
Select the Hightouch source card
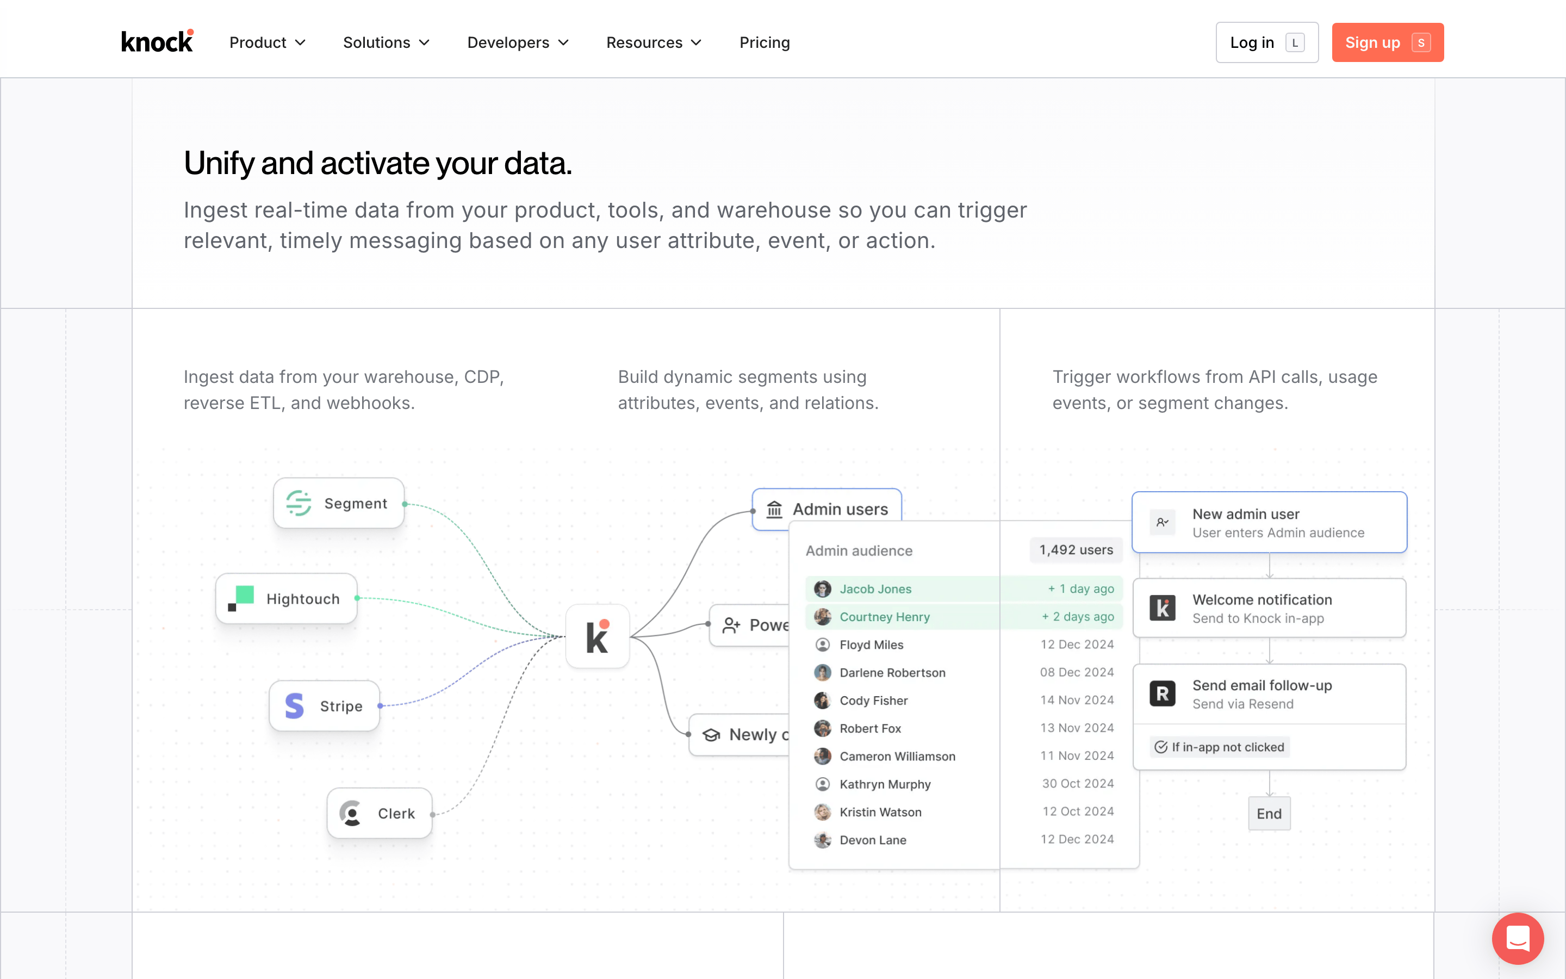(x=286, y=598)
